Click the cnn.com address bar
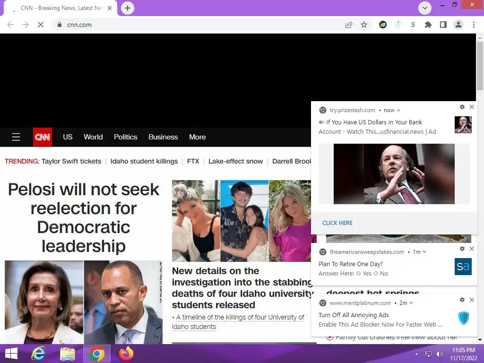The width and height of the screenshot is (484, 363). 198,25
